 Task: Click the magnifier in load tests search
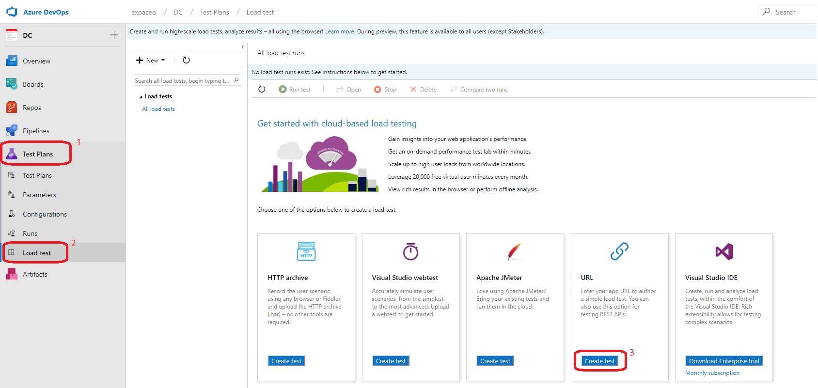(x=236, y=80)
